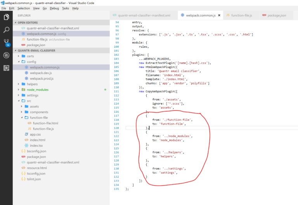Screen dimensions: 298x205
Task: Click the helpers folder icon
Action: click(24, 84)
